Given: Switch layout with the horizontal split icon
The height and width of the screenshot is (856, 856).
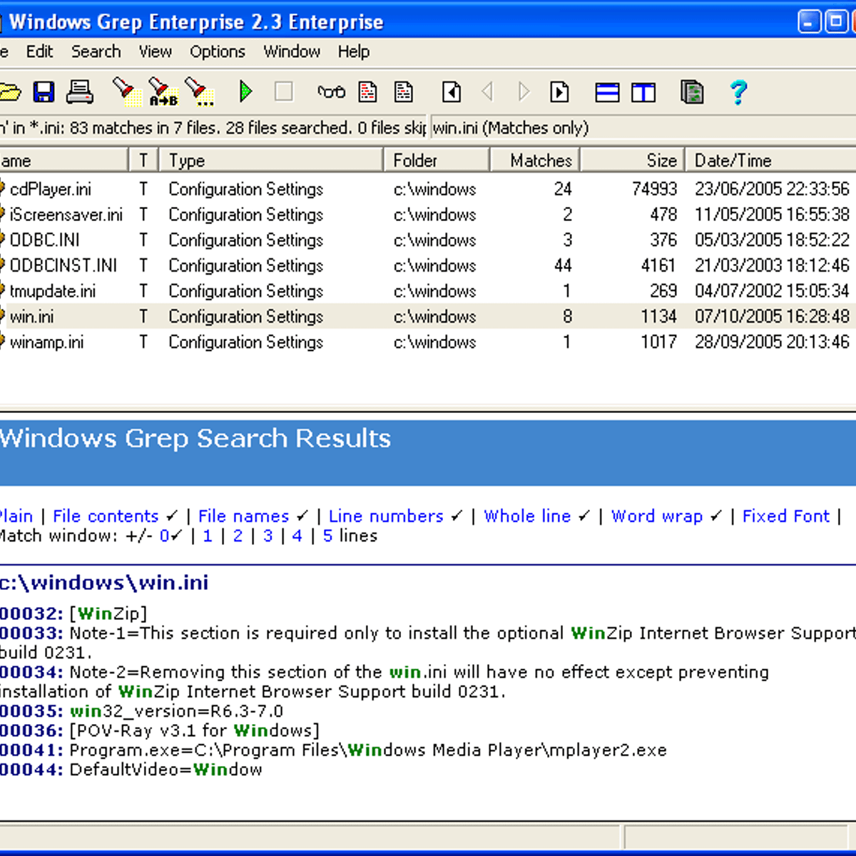Looking at the screenshot, I should [x=606, y=91].
